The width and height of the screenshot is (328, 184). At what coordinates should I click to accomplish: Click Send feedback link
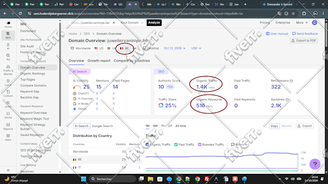pos(305,34)
